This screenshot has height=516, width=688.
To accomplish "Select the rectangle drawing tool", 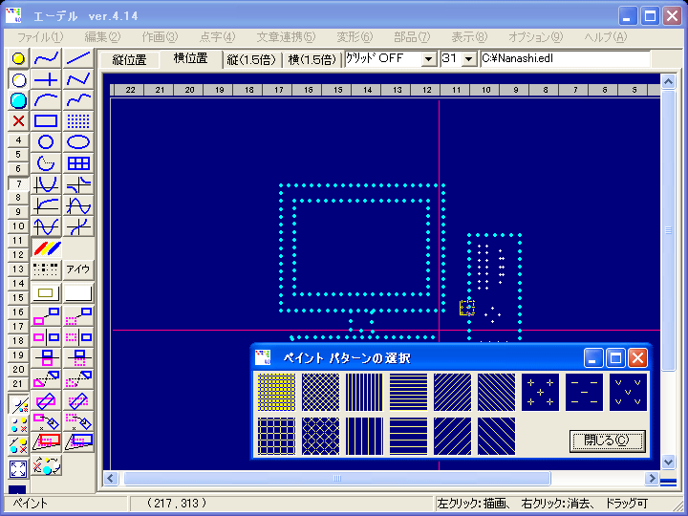I will 46,121.
